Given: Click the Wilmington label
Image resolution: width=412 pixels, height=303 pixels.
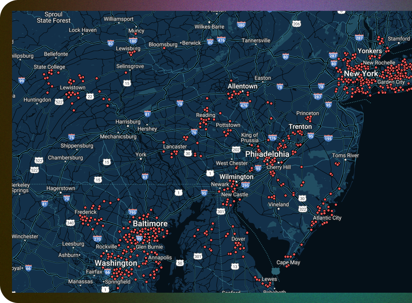Looking at the screenshot, I should pos(236,177).
